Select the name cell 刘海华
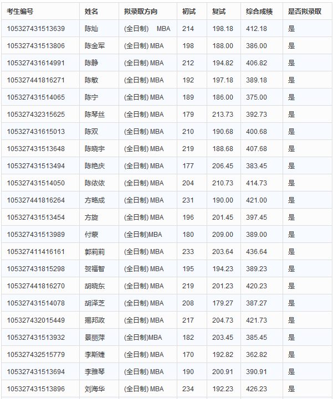Screen dimensions: 333x399 pyautogui.click(x=94, y=389)
